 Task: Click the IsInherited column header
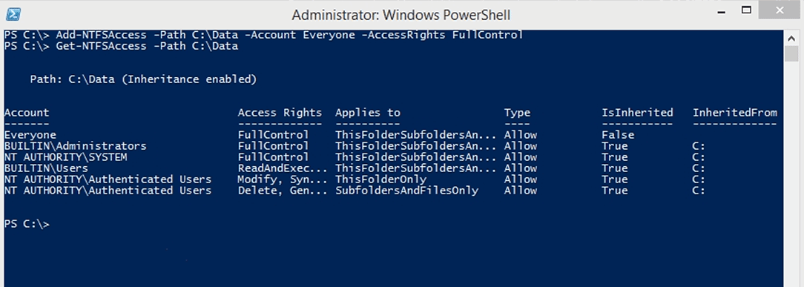(x=637, y=113)
